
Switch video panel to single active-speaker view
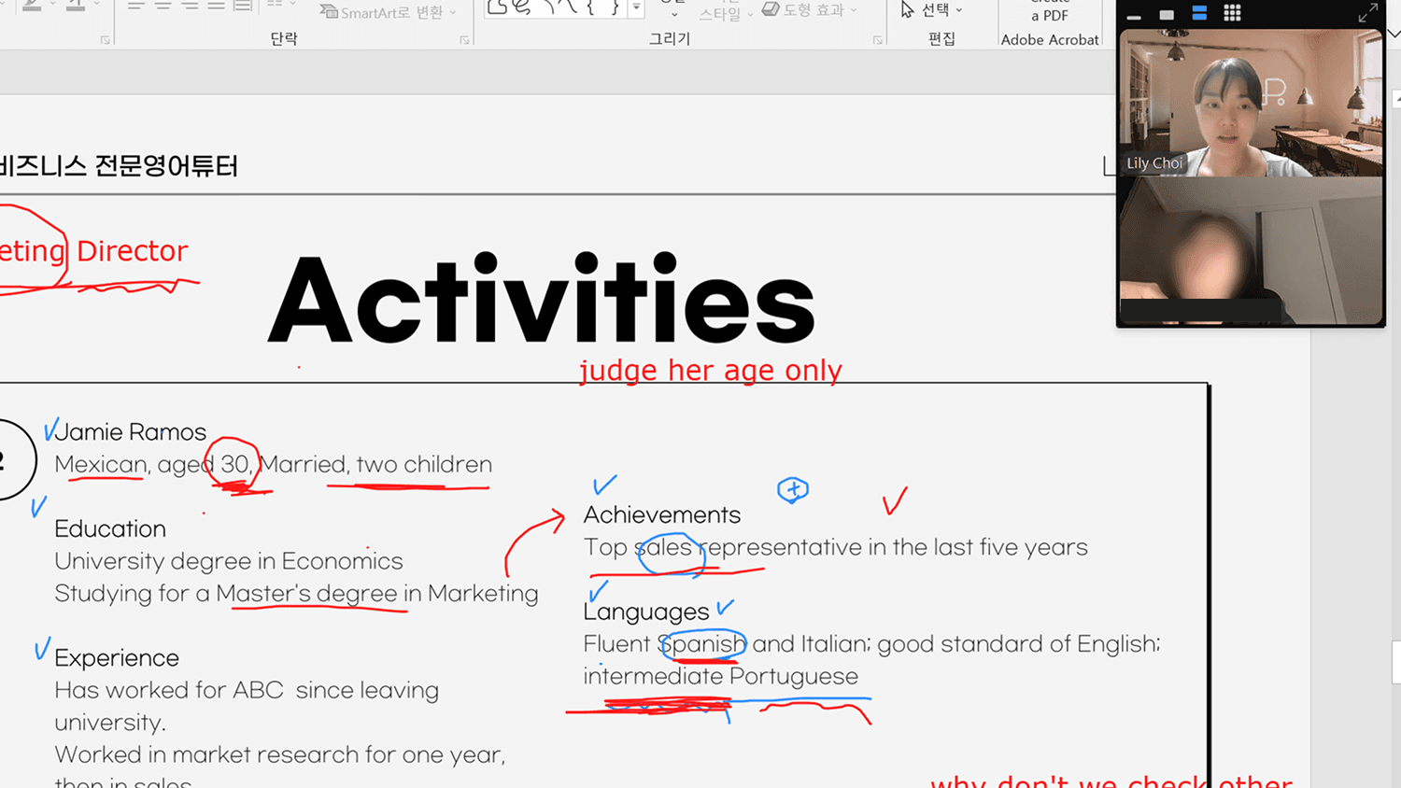[1167, 15]
